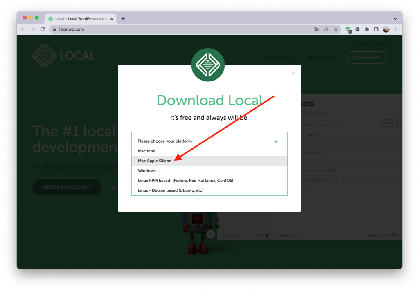Open the Nginx web server dropdown
Viewport: 419px width, 291px height.
313,135
